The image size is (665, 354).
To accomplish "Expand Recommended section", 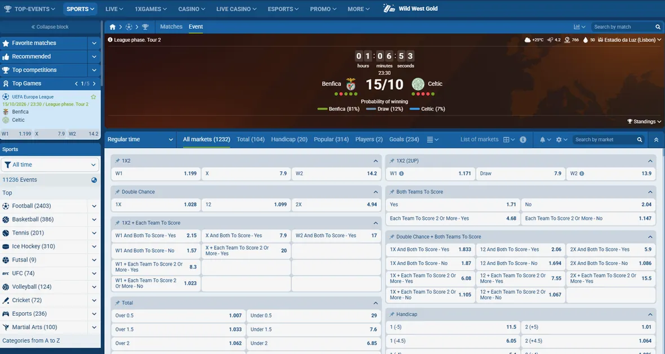I will (94, 56).
